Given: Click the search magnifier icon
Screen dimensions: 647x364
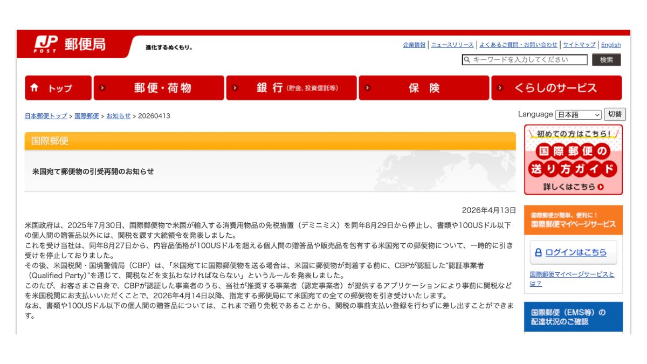Looking at the screenshot, I should [x=467, y=60].
